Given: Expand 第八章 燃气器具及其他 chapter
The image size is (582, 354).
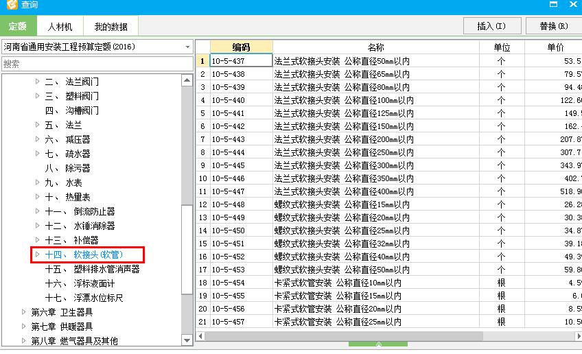Looking at the screenshot, I should pos(23,340).
